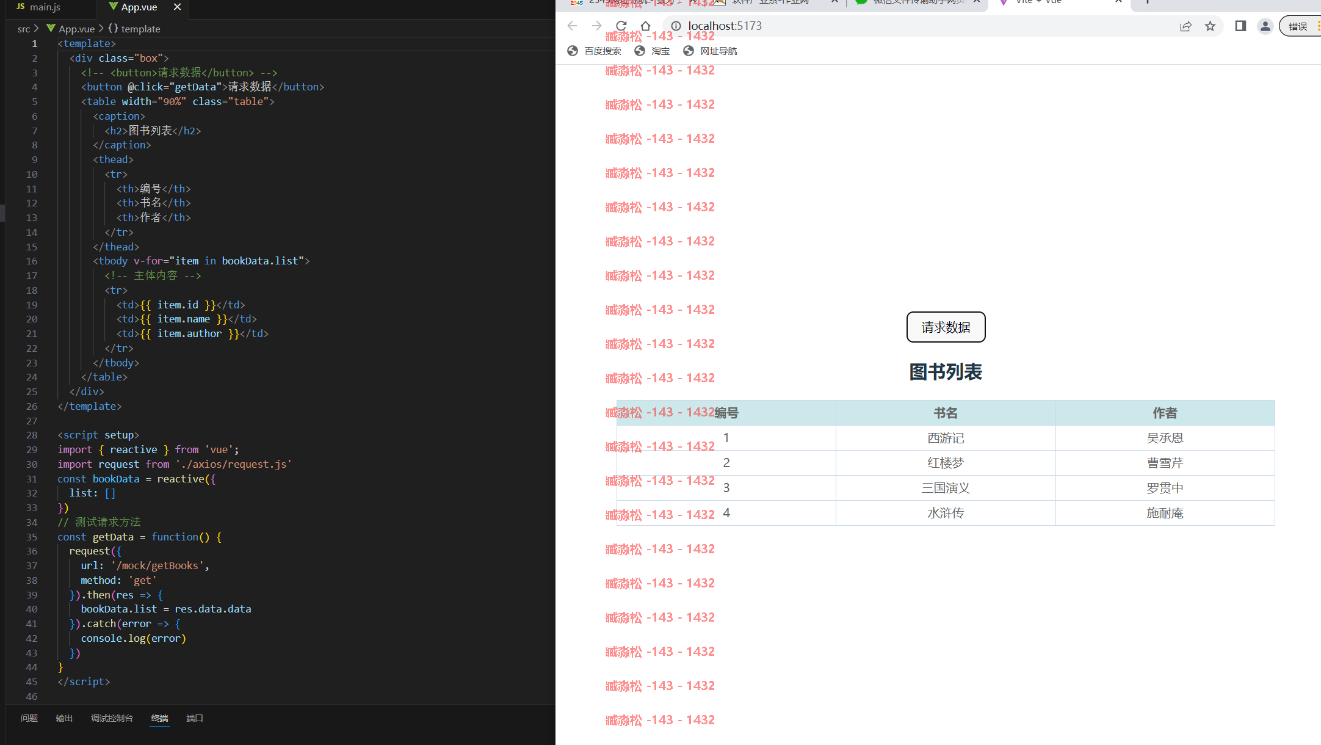Share this page from the address bar
1321x745 pixels.
1185,26
